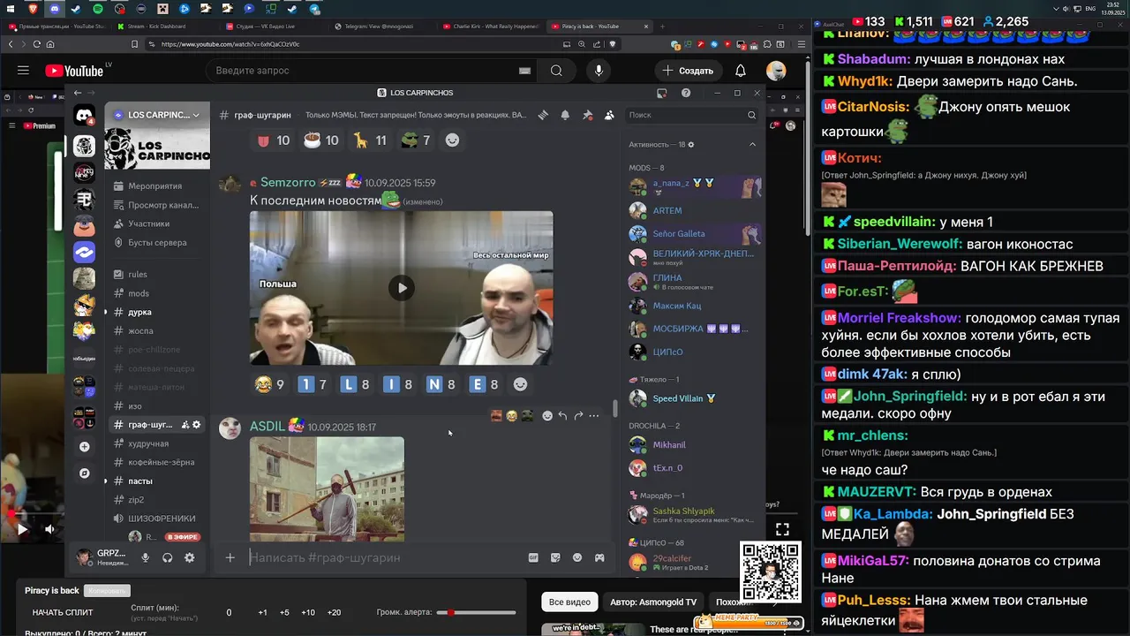Add reaction to ASDIL message hover toolbar
The height and width of the screenshot is (636, 1130).
click(547, 415)
